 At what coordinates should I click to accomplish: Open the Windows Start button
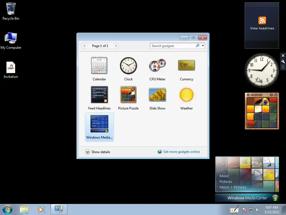8,209
